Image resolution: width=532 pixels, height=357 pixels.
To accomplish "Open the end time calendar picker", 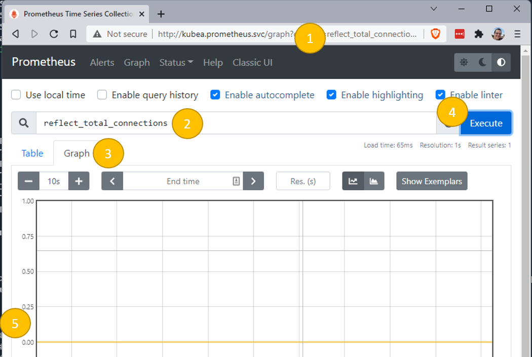I will pyautogui.click(x=236, y=181).
